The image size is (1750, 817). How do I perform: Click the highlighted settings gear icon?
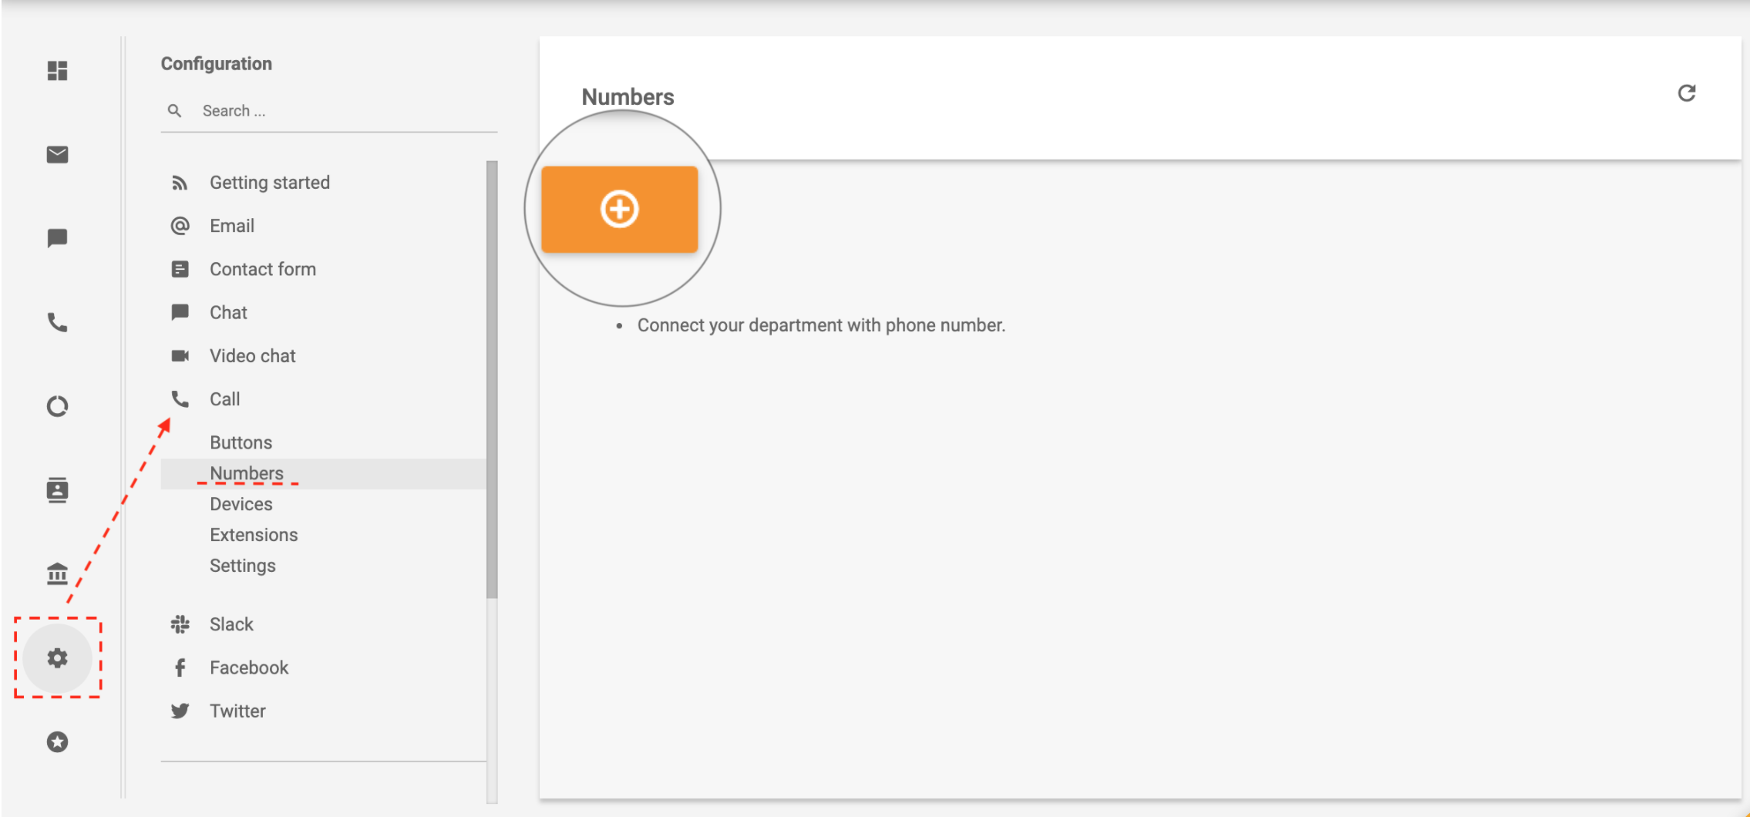(56, 658)
